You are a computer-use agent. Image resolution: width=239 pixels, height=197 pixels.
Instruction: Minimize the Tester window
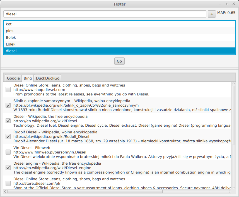(220, 4)
